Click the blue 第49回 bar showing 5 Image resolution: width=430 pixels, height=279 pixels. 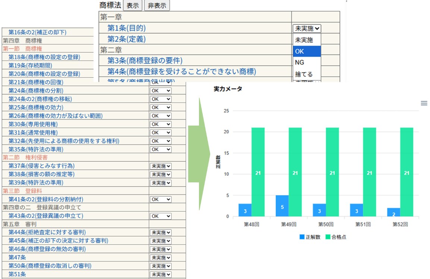click(x=282, y=206)
